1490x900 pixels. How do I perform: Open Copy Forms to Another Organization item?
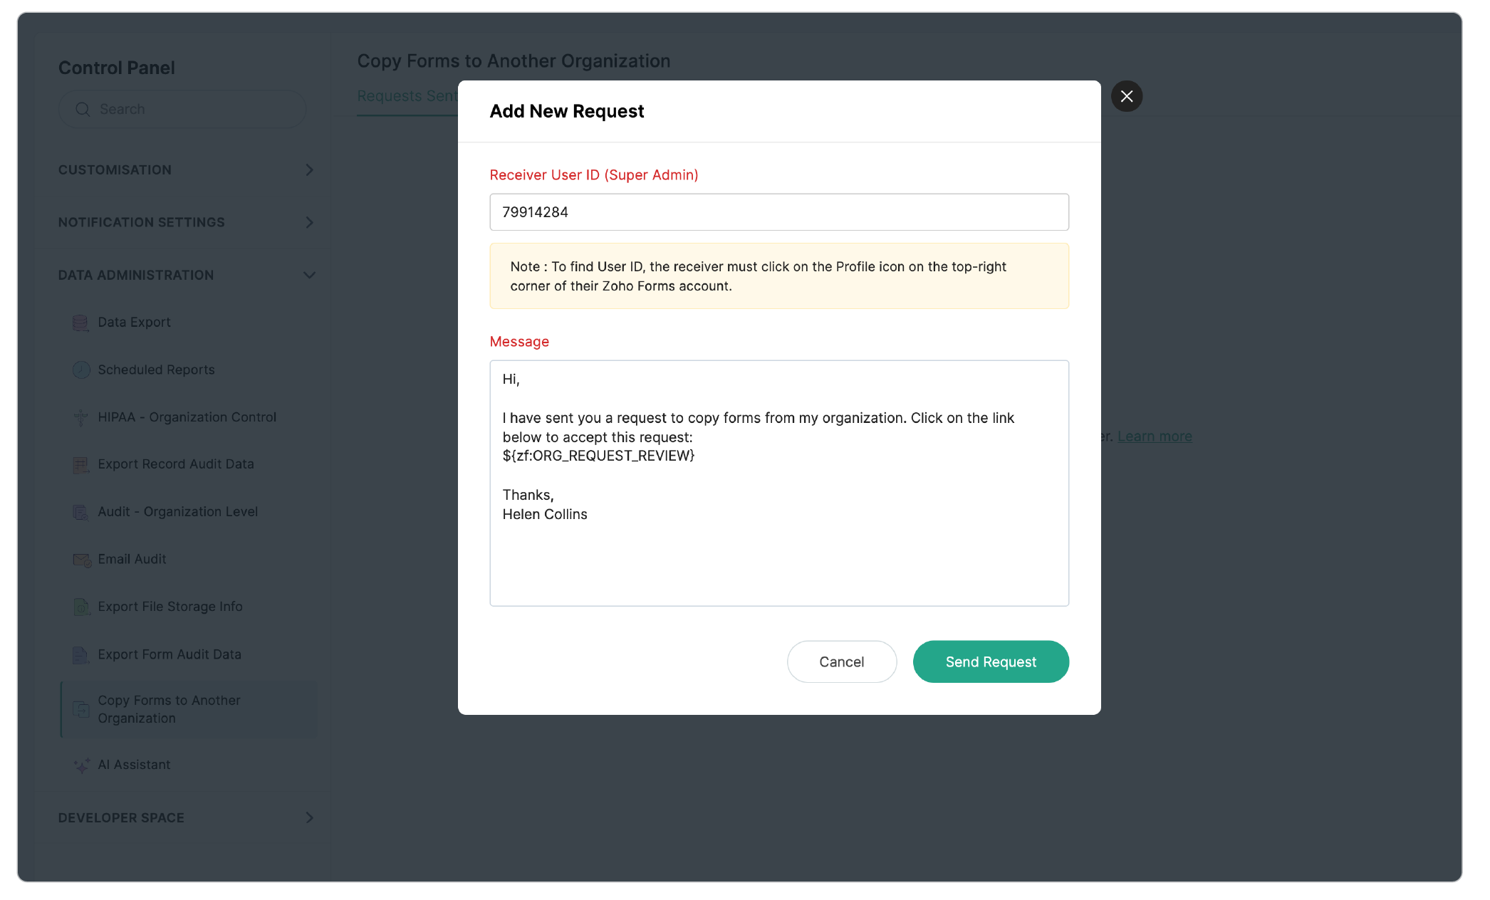(169, 709)
